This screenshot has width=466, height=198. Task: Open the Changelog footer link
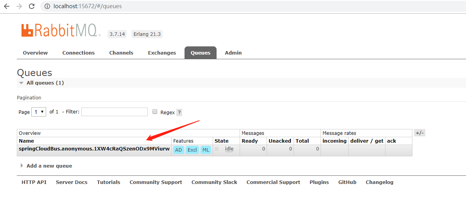click(380, 182)
